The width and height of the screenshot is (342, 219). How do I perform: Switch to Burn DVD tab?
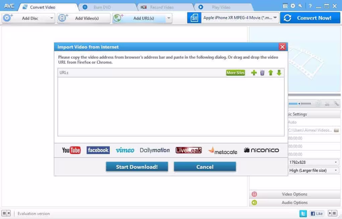coord(107,7)
